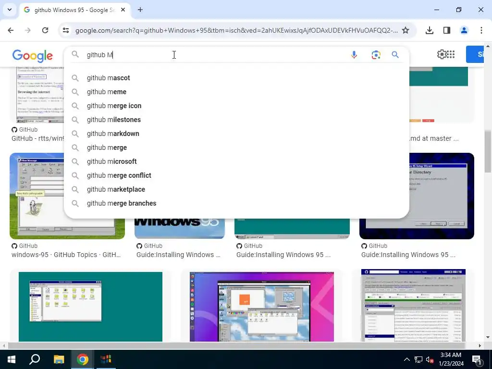Open the GitHub repository page thumbnail

click(x=413, y=305)
